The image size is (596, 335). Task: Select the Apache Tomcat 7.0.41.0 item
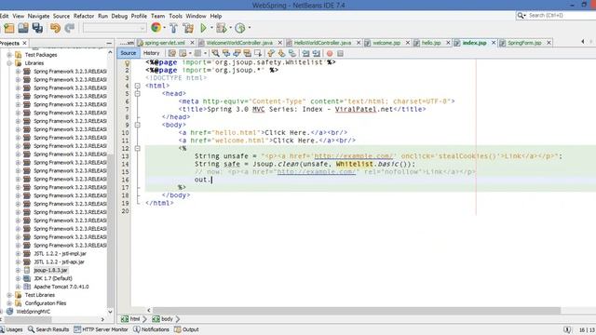coord(61,287)
